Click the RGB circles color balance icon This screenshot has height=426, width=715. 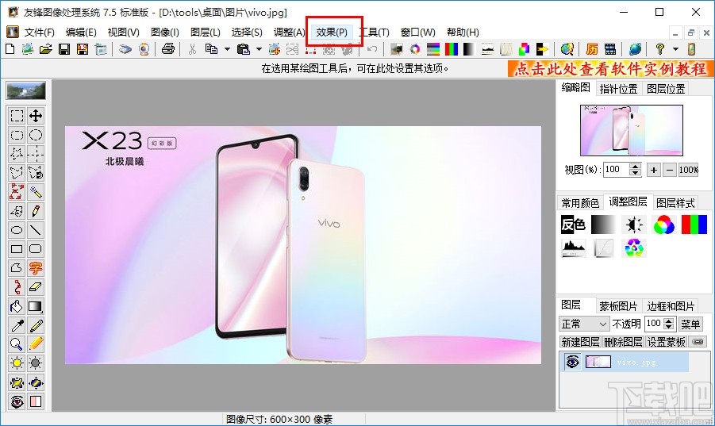[663, 225]
